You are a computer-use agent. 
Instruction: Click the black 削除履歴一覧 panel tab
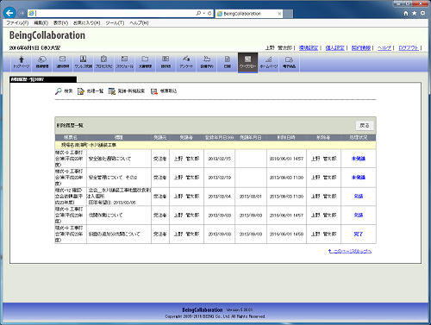coord(43,79)
